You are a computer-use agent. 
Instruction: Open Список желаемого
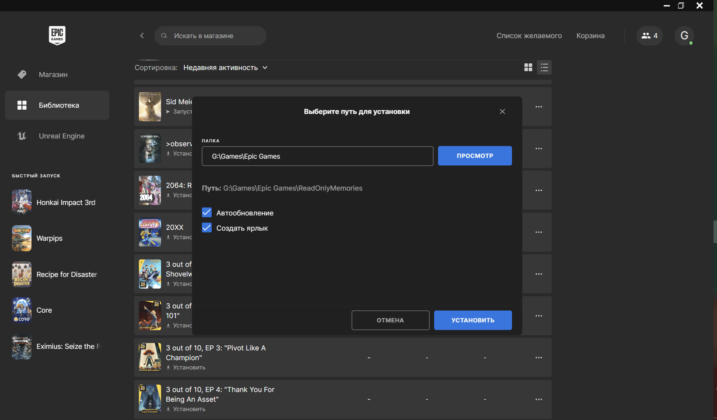(529, 36)
